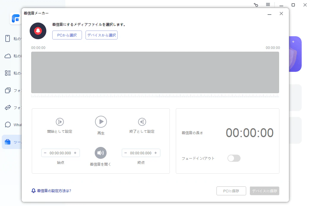
Task: Open the WhatsApp chat bubble sidebar item
Action: point(8,125)
